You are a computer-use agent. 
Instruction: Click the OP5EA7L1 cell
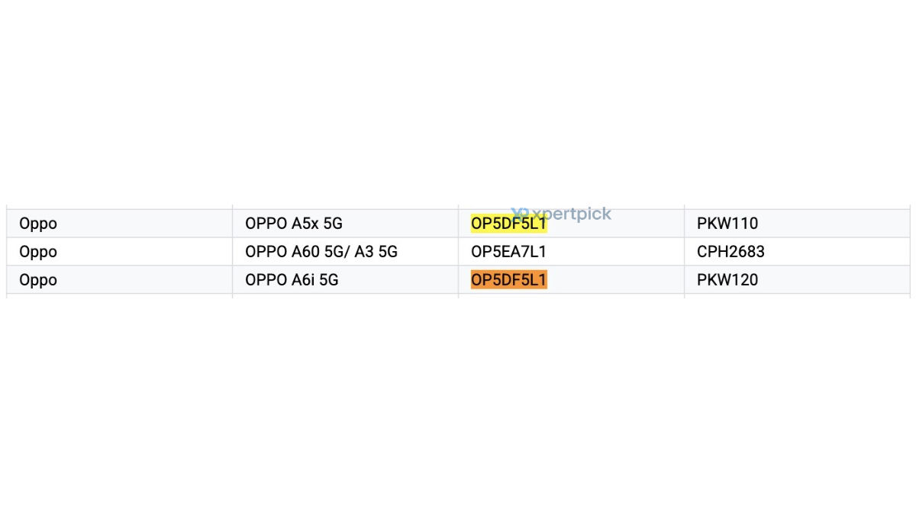tap(571, 252)
